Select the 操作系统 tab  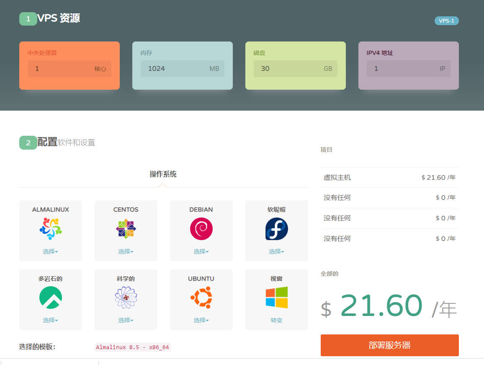coord(163,174)
